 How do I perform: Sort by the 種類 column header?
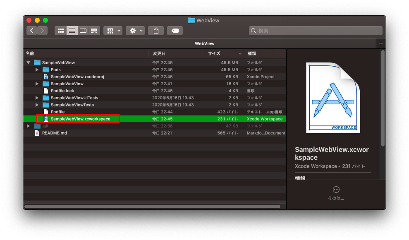pyautogui.click(x=265, y=53)
